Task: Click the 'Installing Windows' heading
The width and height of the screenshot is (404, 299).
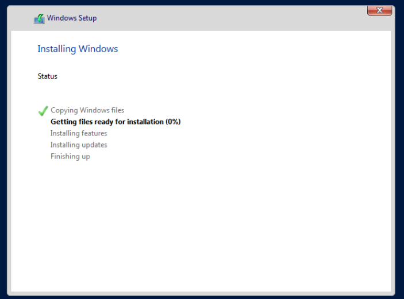Action: pos(78,49)
